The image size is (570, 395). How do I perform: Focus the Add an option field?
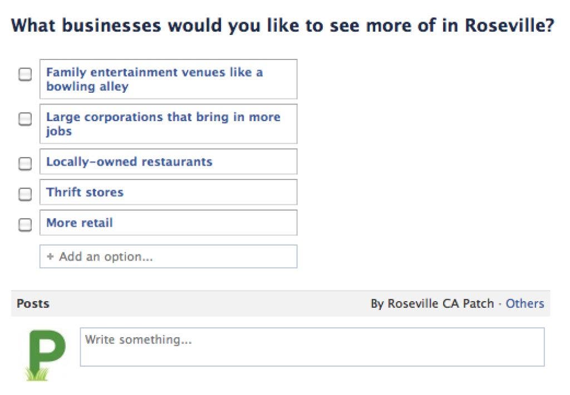168,257
